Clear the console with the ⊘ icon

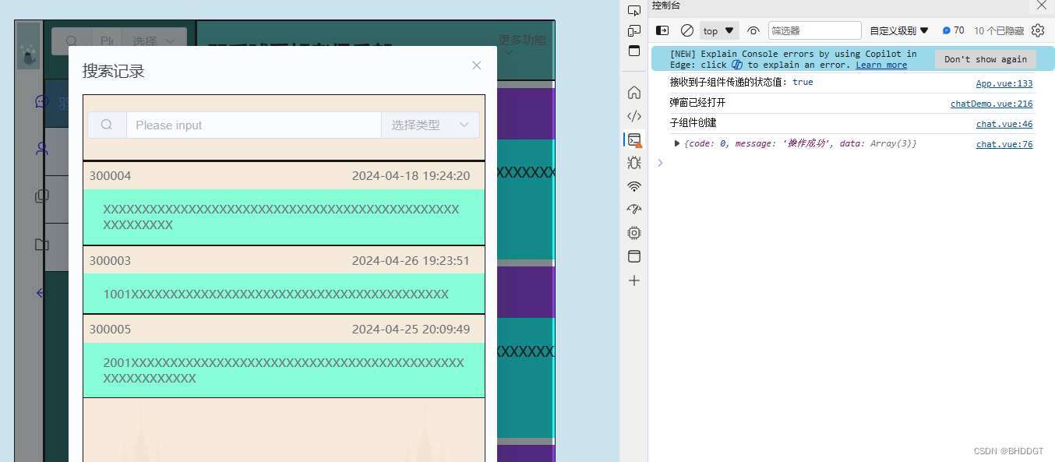point(686,30)
